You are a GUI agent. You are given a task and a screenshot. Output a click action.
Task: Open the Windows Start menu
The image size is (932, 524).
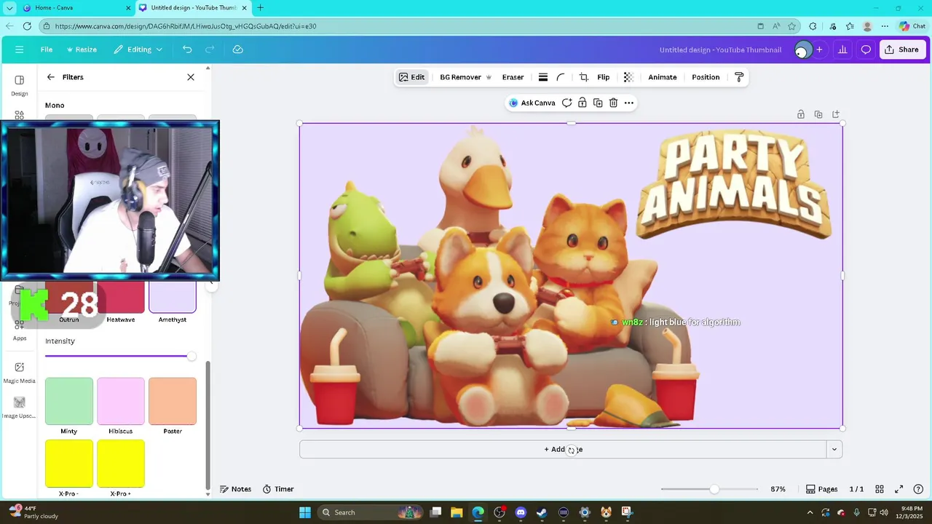click(305, 512)
